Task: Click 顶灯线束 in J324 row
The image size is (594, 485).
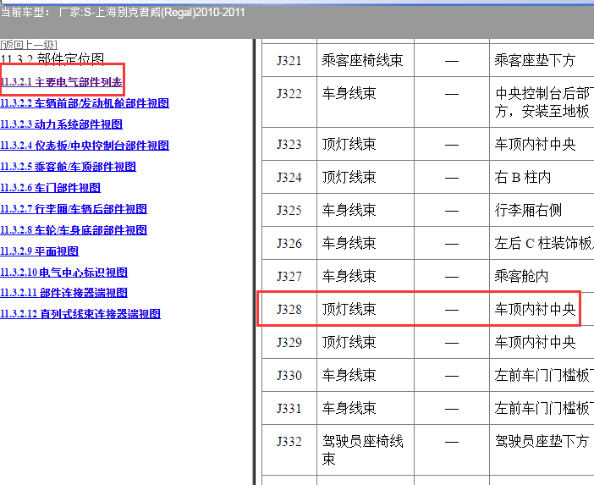Action: (349, 178)
